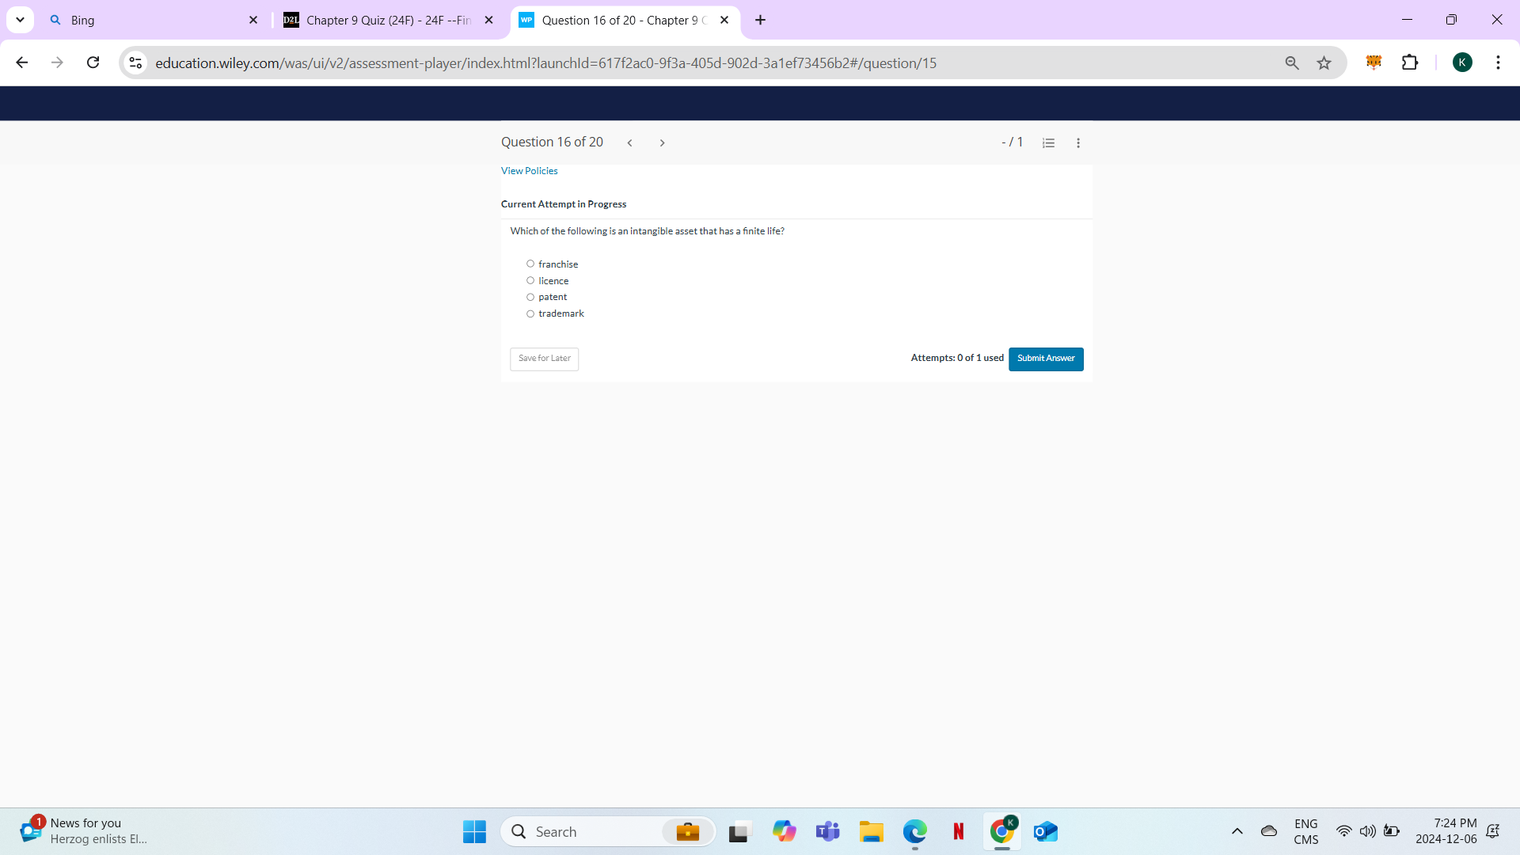1520x855 pixels.
Task: Open the quiz three-dot options menu
Action: (x=1078, y=142)
